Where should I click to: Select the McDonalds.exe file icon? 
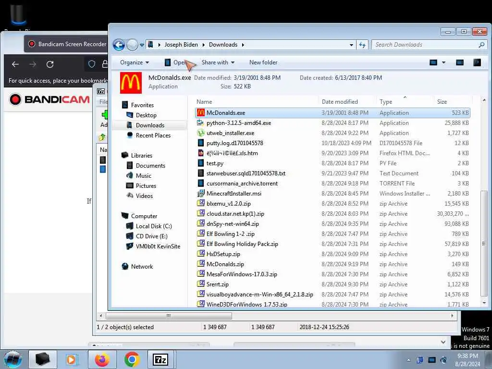click(200, 113)
